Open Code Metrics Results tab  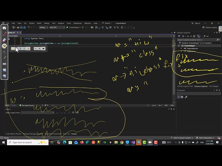point(13,134)
